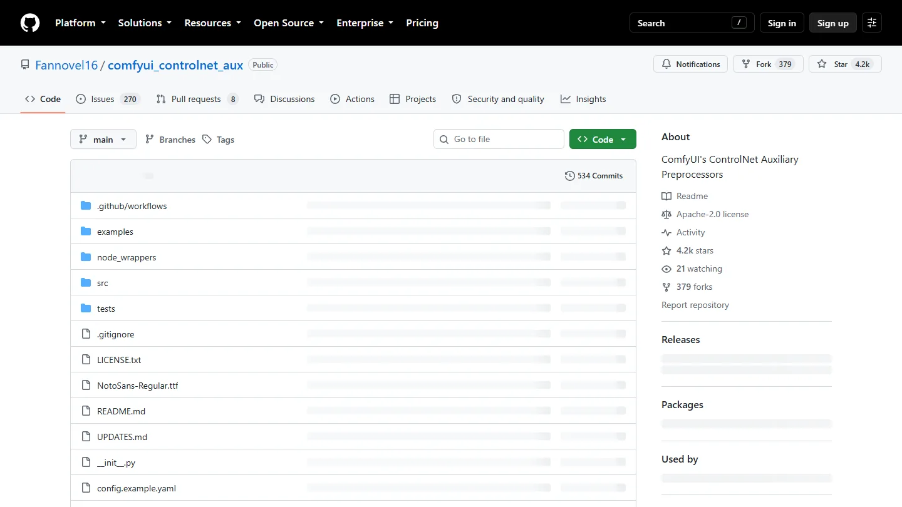Click the Sign in button
Image resolution: width=902 pixels, height=507 pixels.
click(782, 23)
